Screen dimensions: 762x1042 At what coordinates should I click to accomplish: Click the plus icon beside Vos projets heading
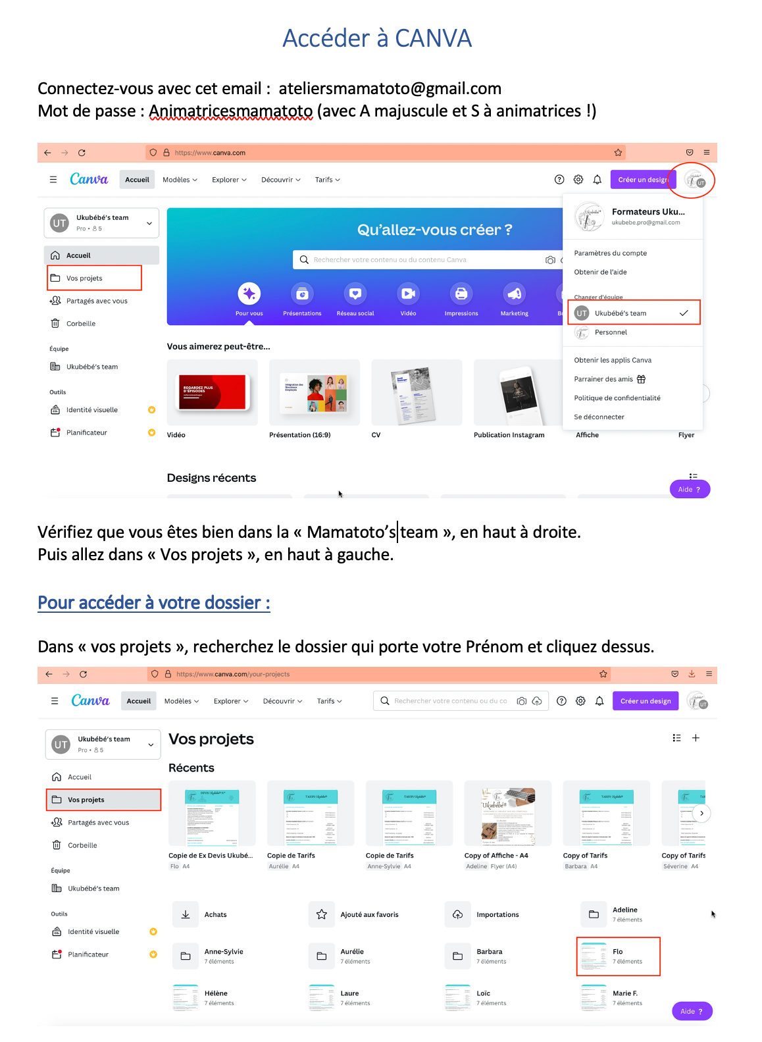pyautogui.click(x=696, y=738)
